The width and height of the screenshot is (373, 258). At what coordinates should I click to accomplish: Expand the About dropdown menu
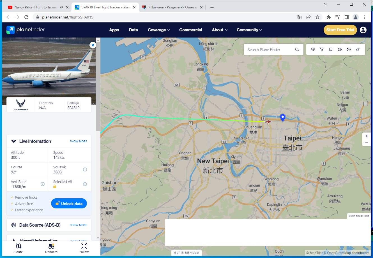pos(220,30)
